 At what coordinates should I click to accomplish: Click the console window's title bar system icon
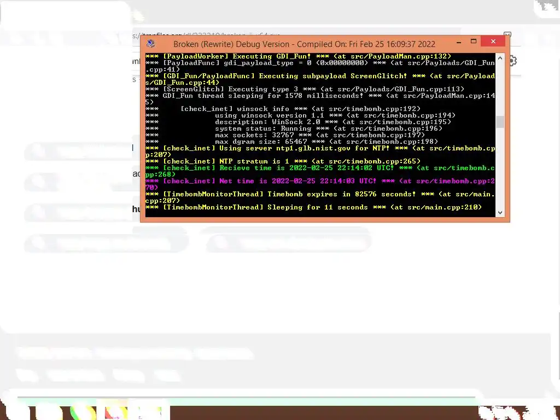coord(151,44)
